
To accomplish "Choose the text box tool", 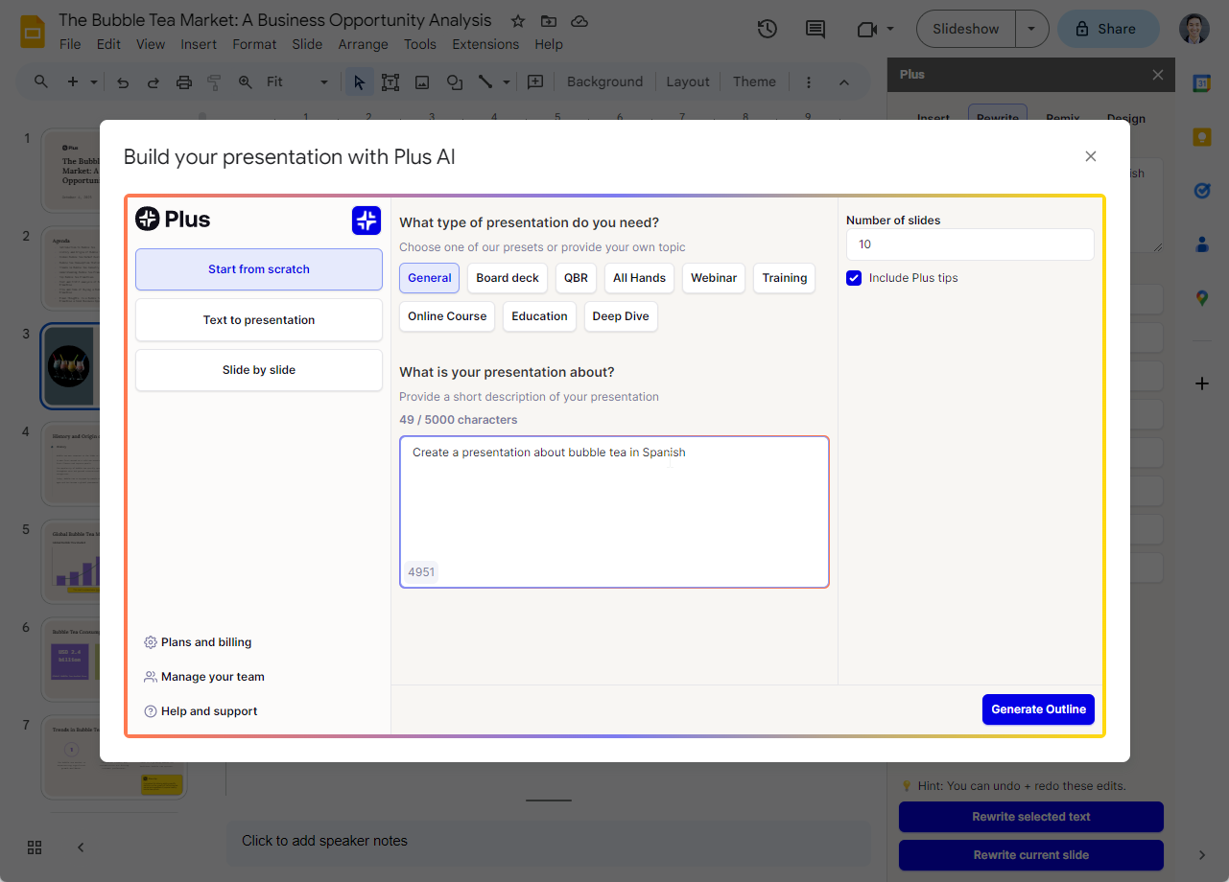I will pos(390,82).
